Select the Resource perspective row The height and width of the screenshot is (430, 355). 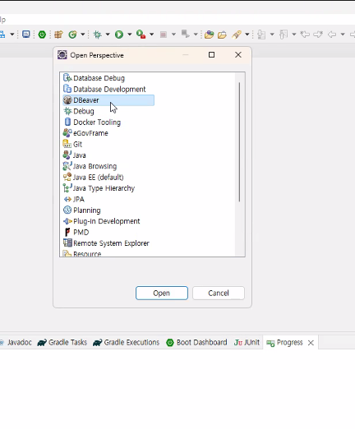coord(82,253)
